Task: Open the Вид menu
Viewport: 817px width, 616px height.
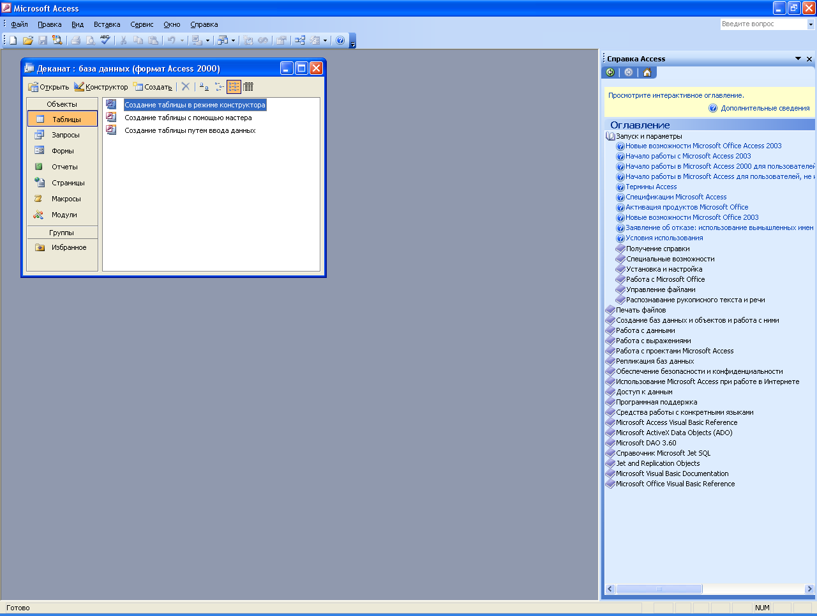Action: pos(77,24)
